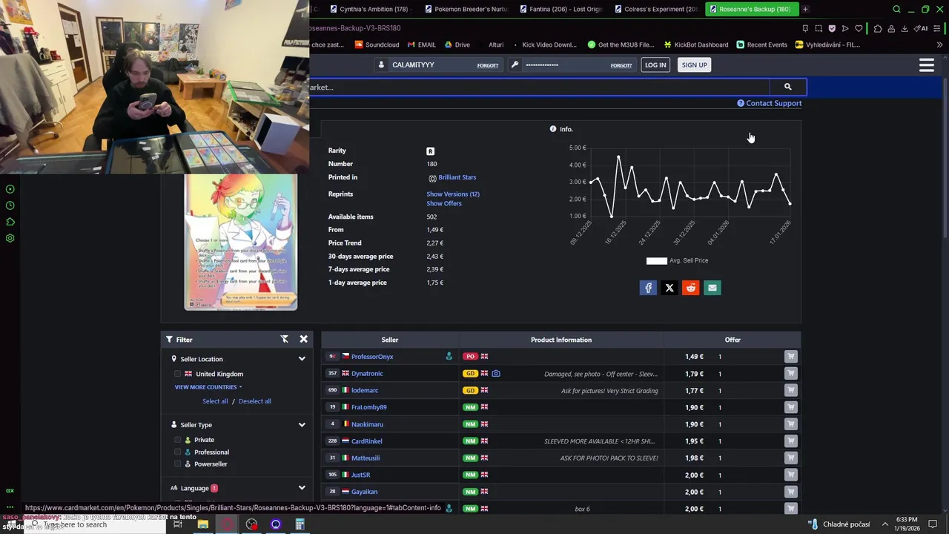The image size is (949, 534).
Task: Open browser extensions puzzle icon
Action: [878, 28]
